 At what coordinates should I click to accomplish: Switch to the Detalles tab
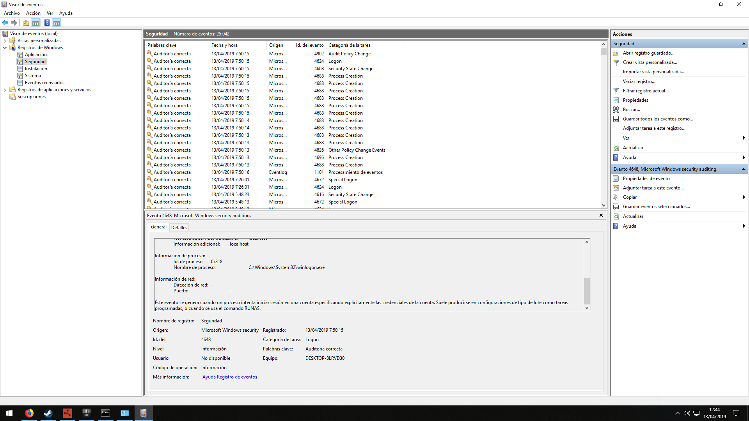179,228
